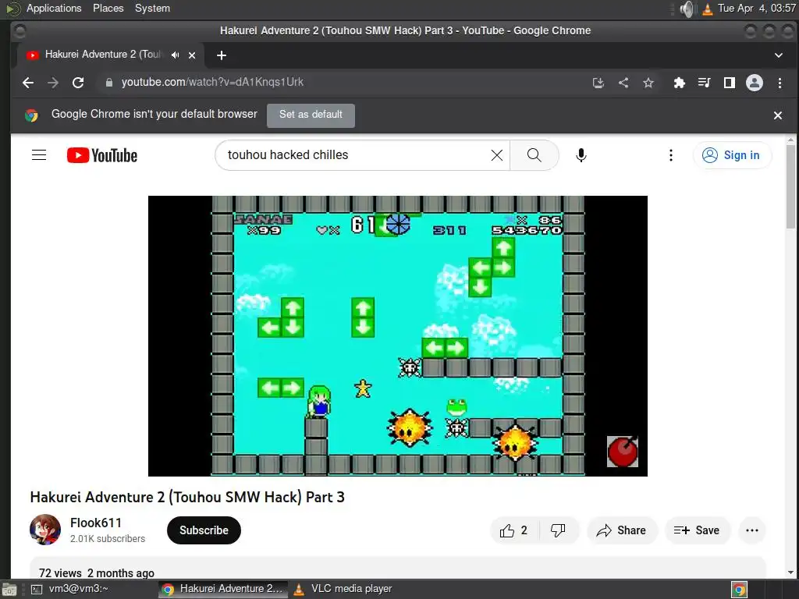Click the Share button under the video

click(622, 530)
